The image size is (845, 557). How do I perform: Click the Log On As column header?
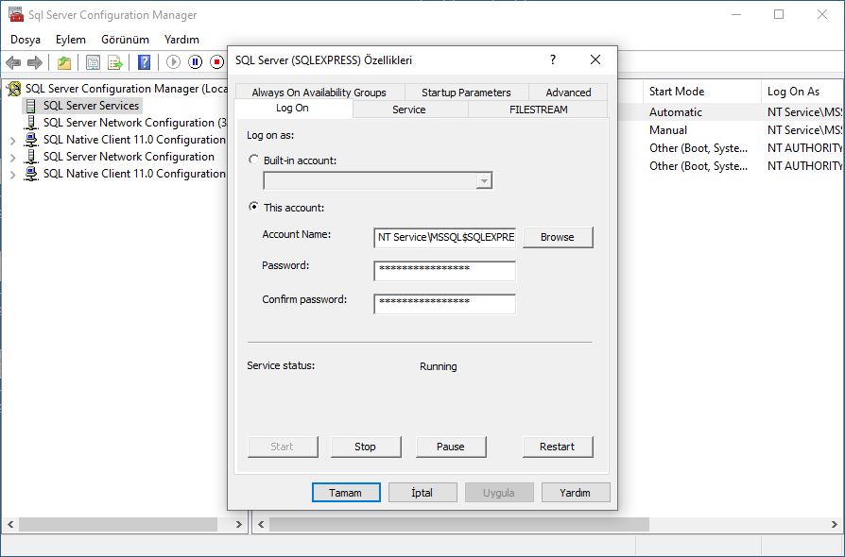[x=803, y=92]
